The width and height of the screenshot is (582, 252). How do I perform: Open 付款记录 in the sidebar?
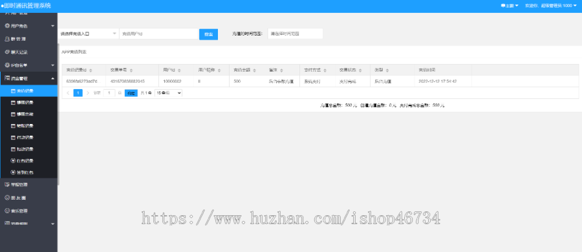(x=28, y=138)
